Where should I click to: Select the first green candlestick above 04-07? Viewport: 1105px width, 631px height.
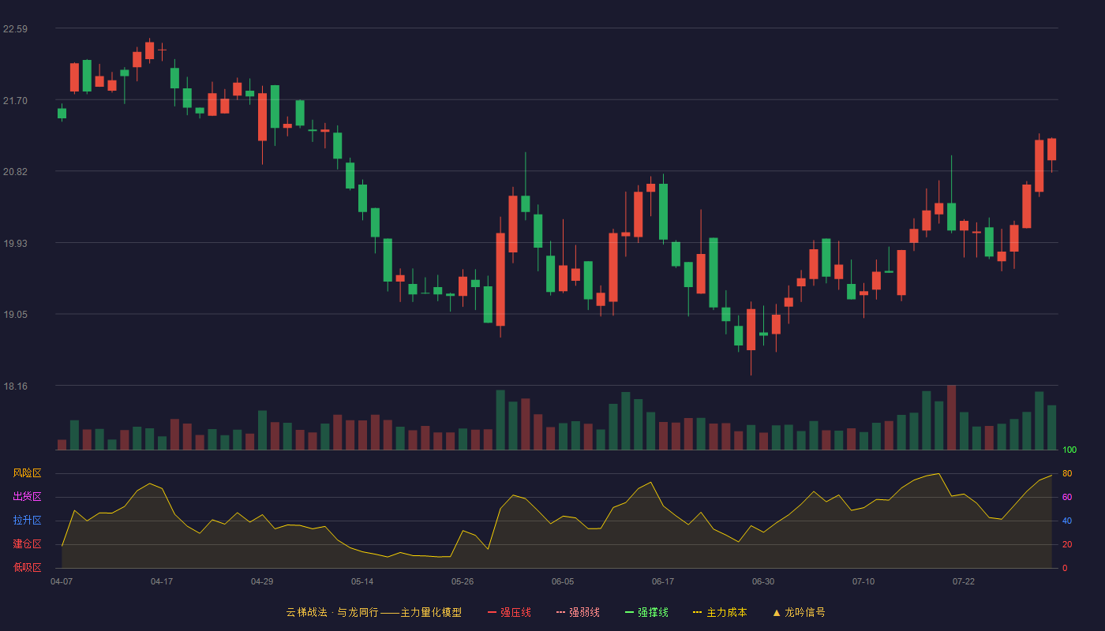click(62, 113)
